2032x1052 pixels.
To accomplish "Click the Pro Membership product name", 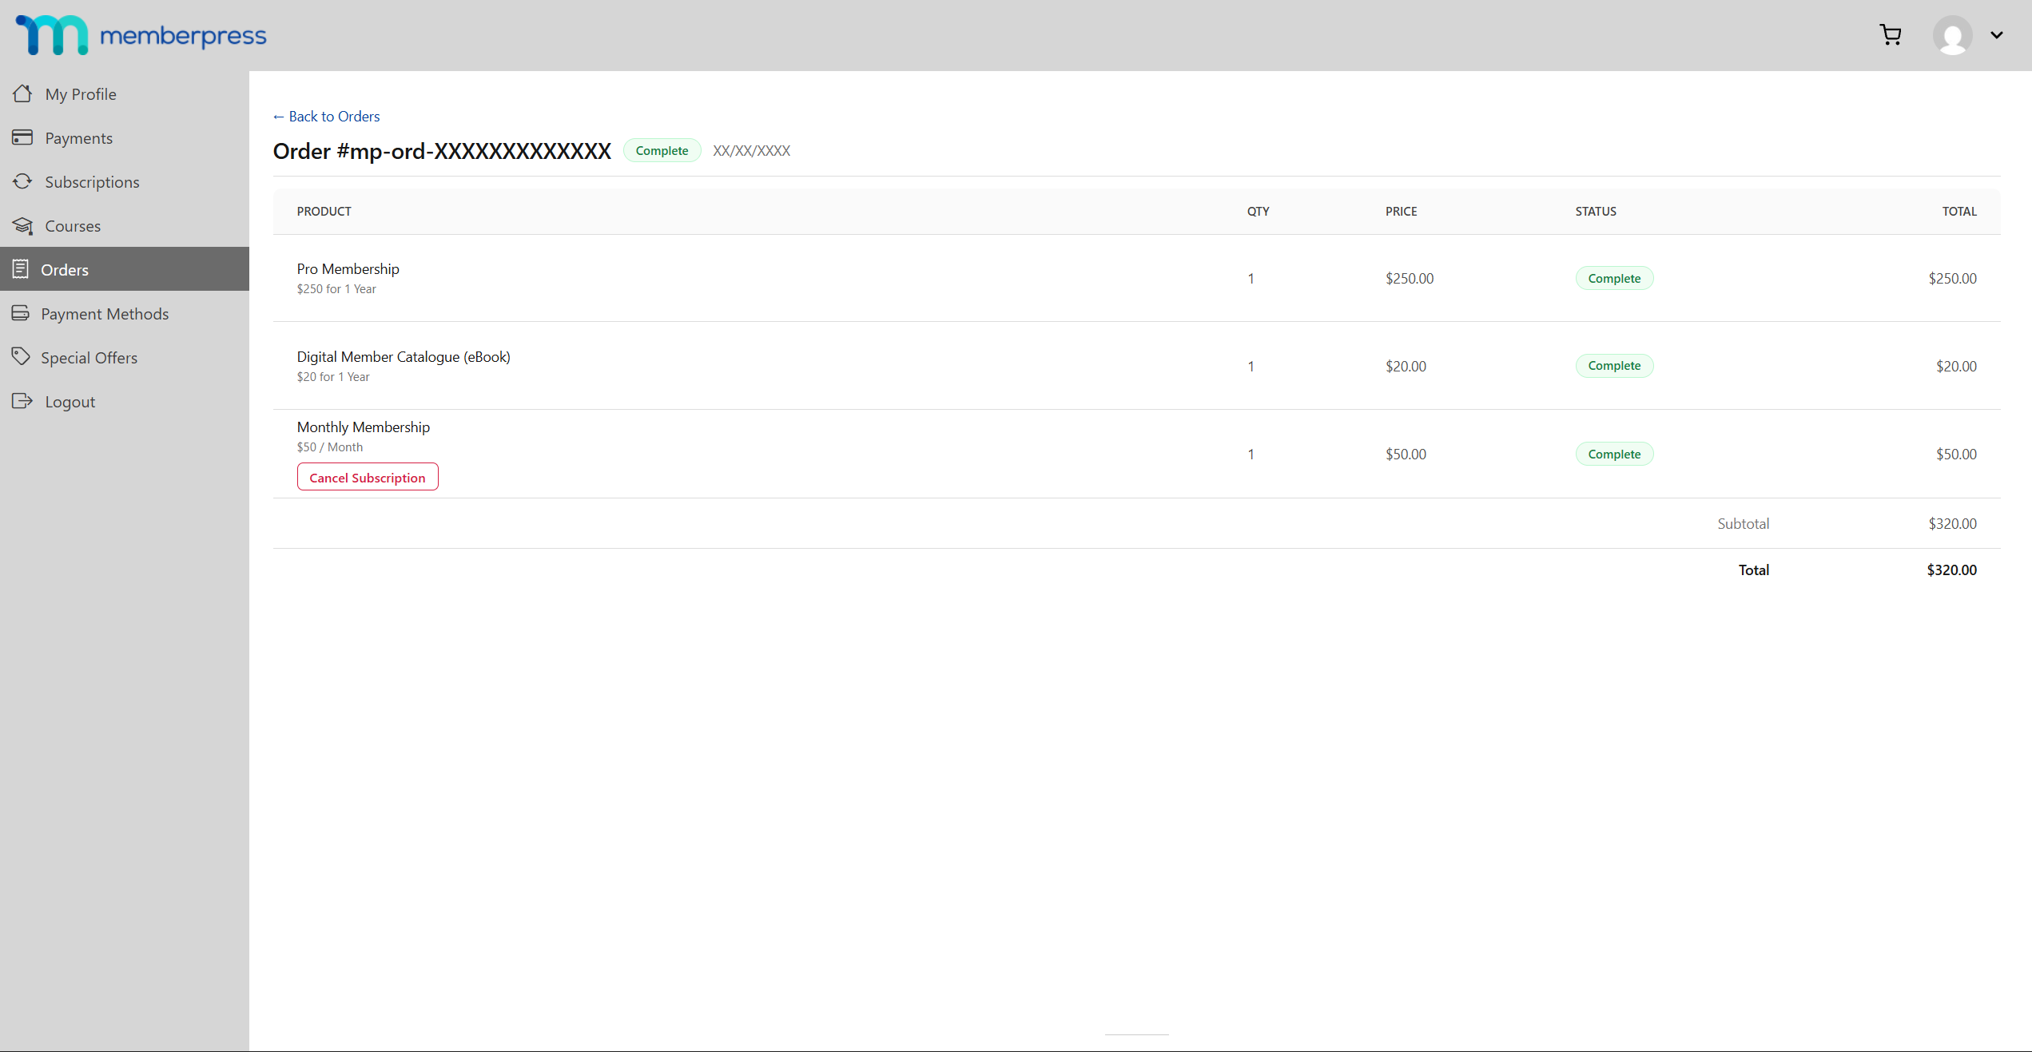I will 348,268.
